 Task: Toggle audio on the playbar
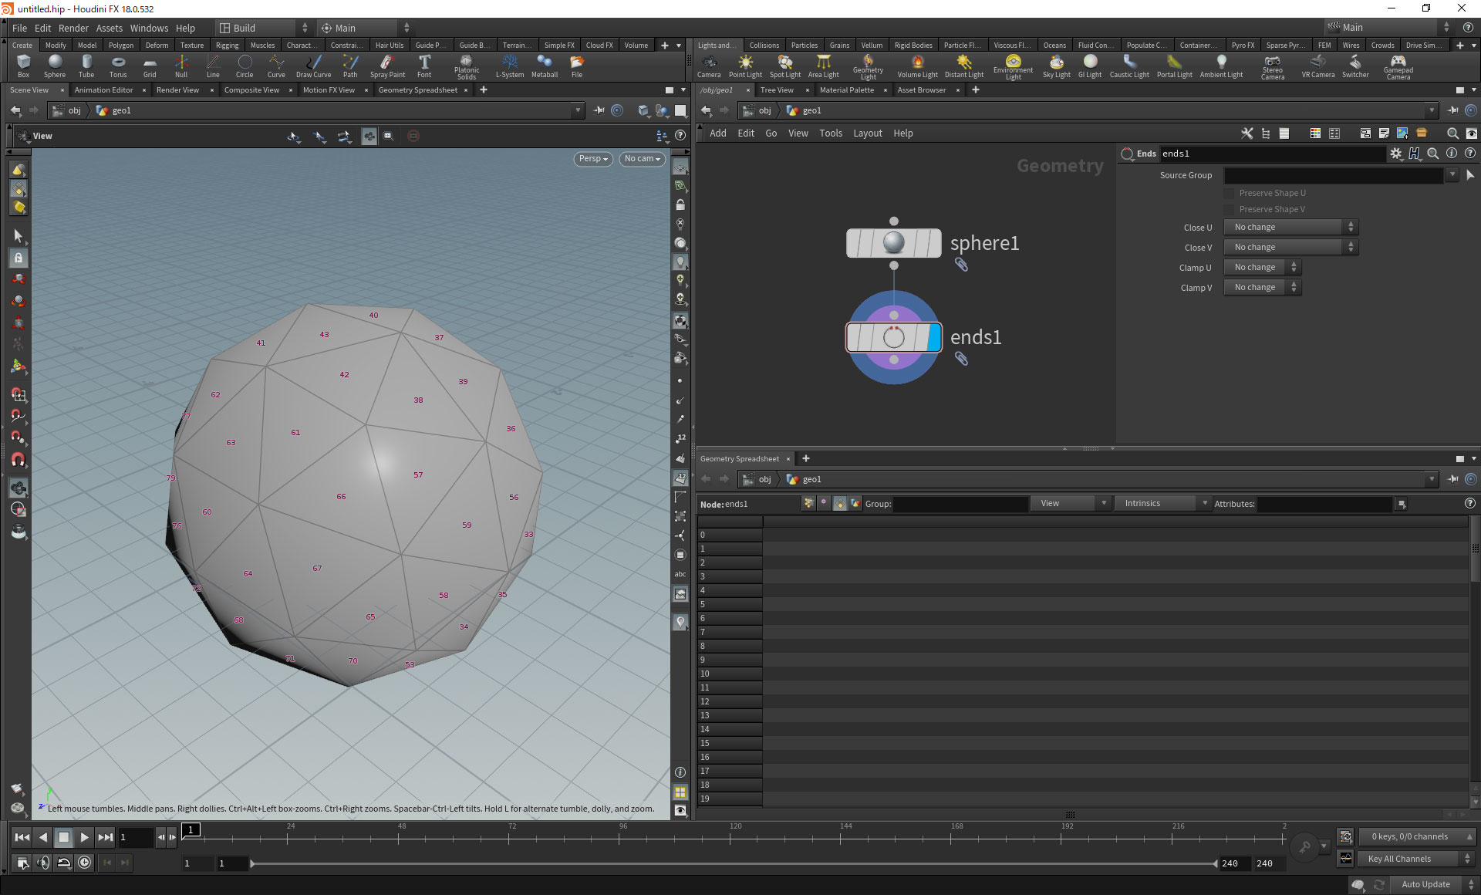(43, 863)
